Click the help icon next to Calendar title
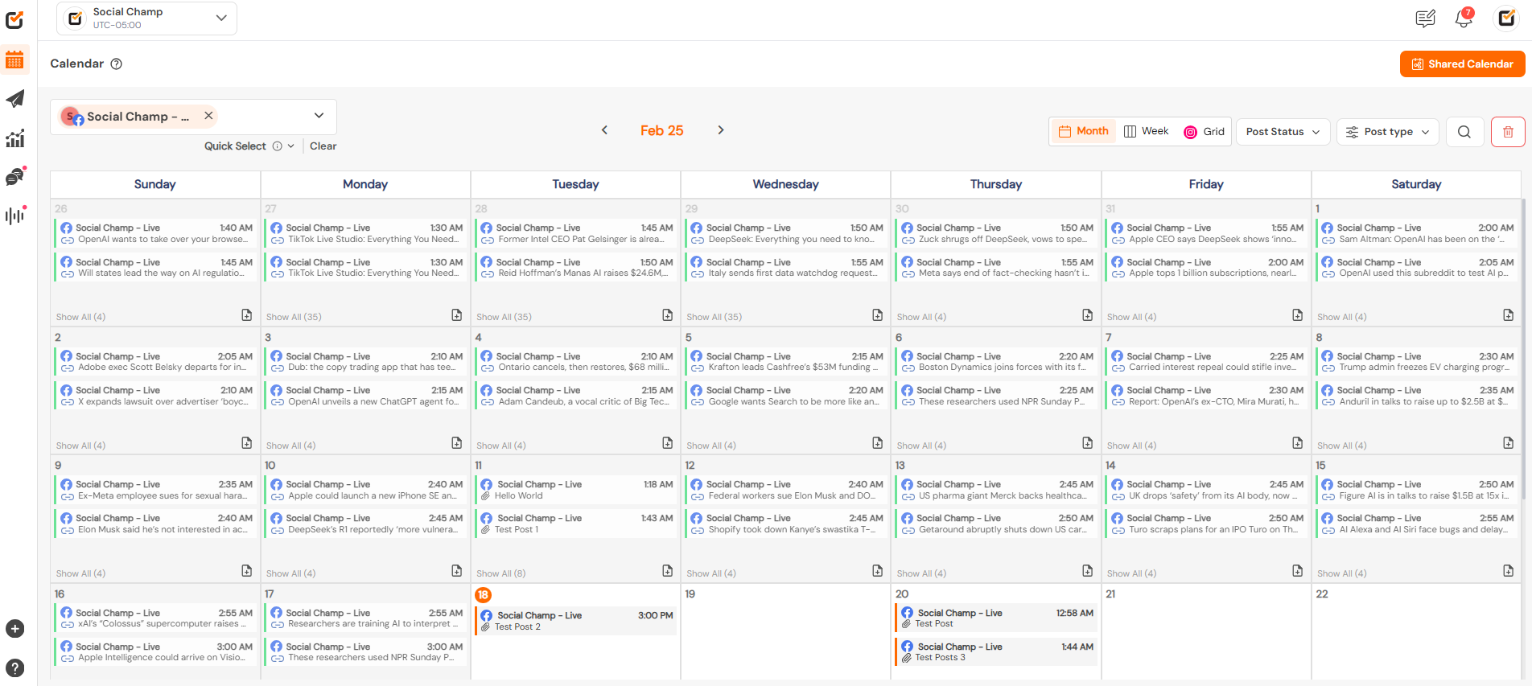 (x=116, y=64)
